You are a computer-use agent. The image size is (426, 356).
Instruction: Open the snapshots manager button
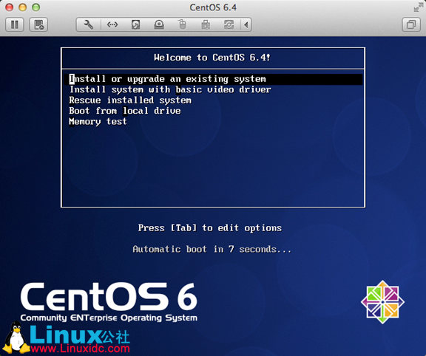[x=38, y=24]
